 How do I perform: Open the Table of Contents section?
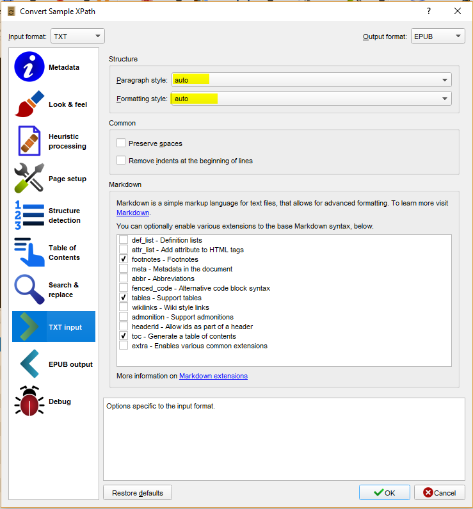(54, 252)
